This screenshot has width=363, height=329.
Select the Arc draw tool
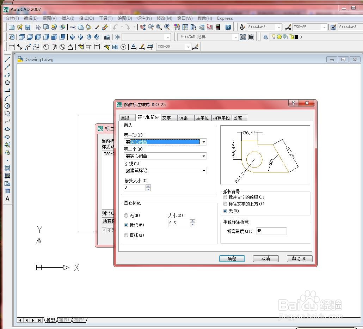(7, 98)
